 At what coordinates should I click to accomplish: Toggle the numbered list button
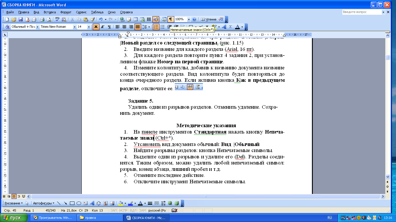[x=156, y=27]
